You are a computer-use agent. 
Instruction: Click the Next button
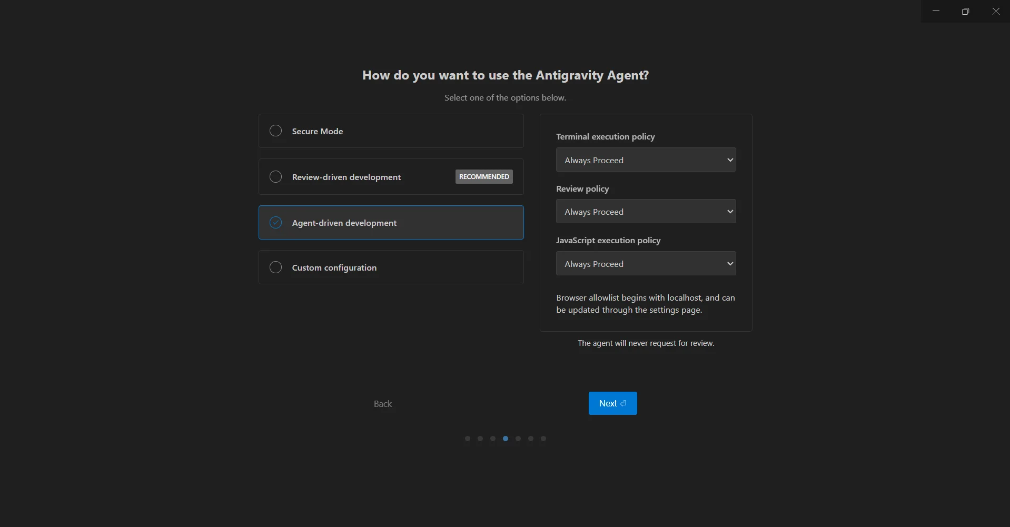coord(612,403)
